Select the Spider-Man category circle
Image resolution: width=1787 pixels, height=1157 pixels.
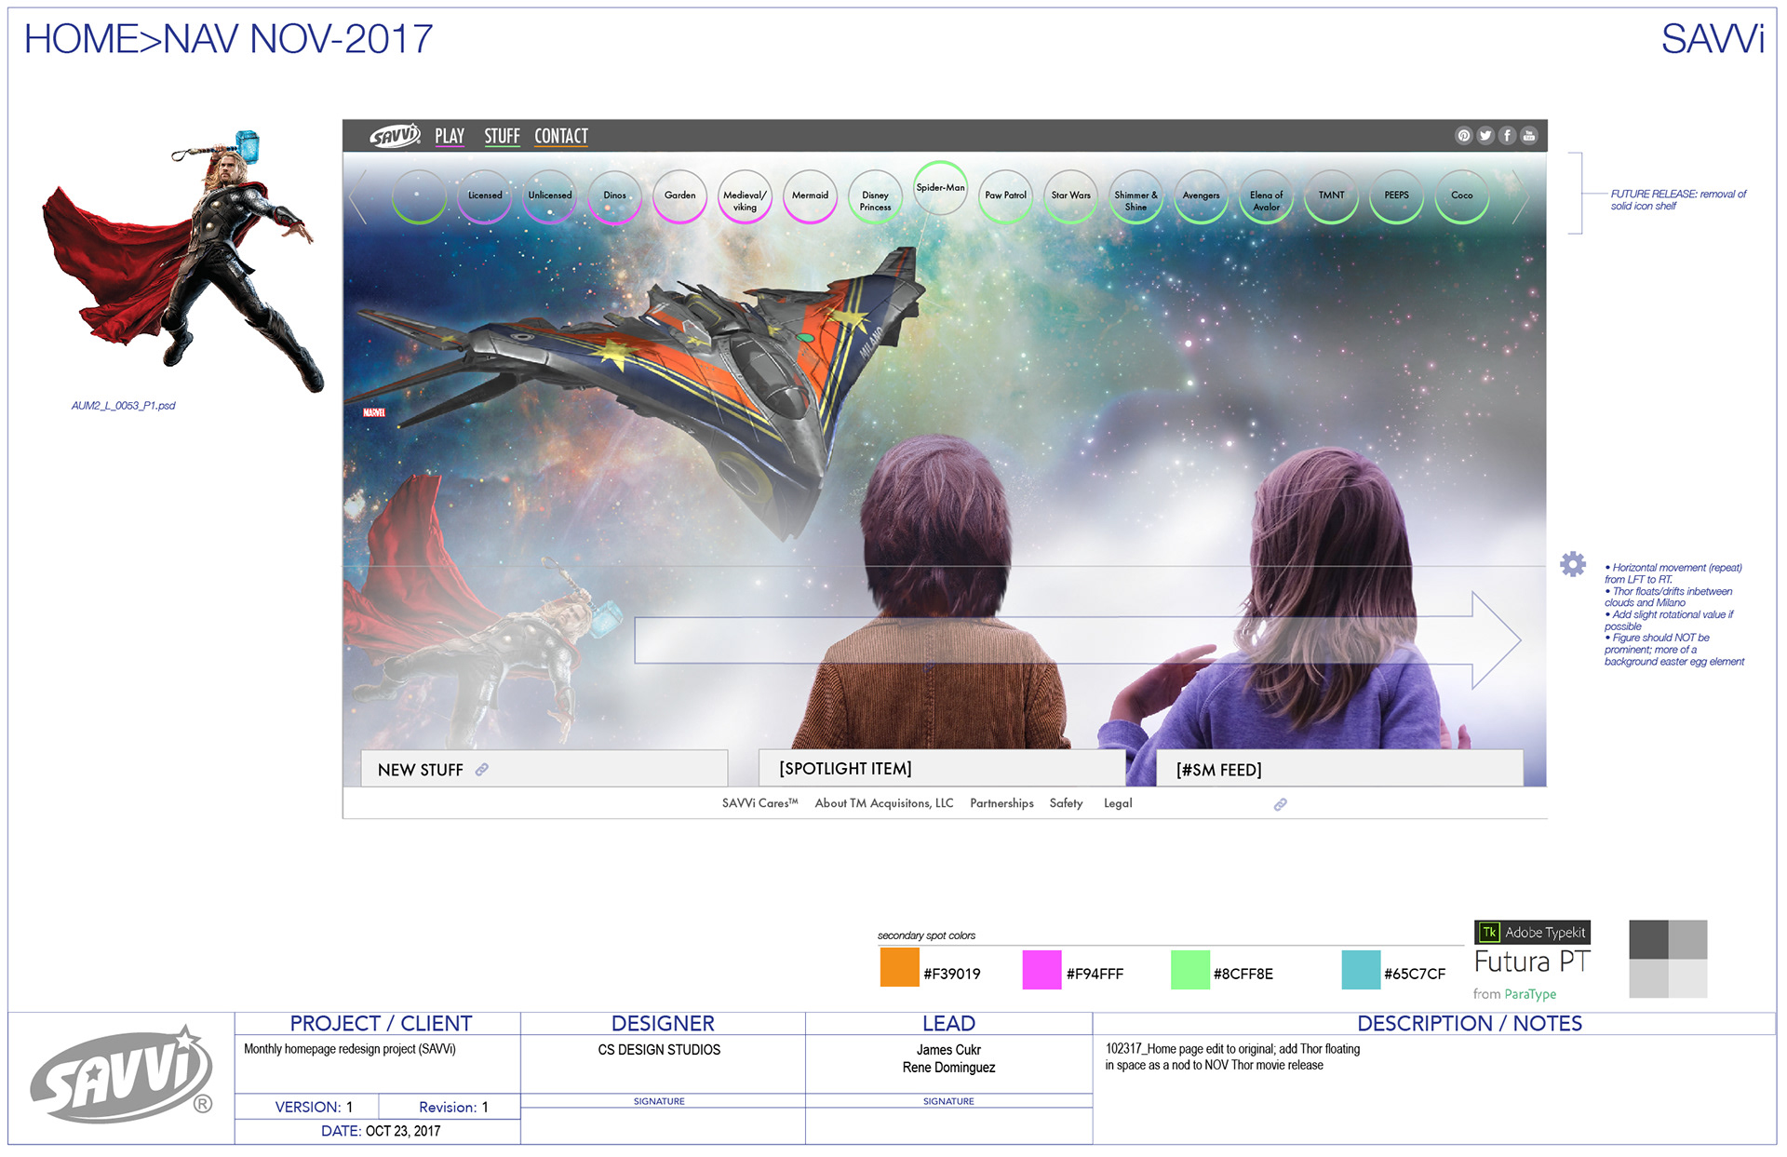(941, 188)
